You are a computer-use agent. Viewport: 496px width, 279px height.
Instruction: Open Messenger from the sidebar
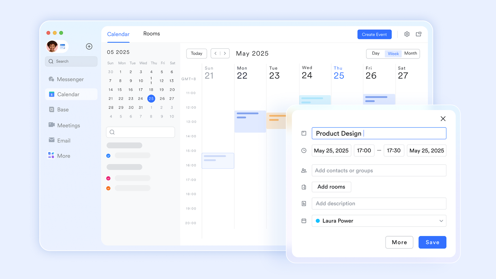click(x=70, y=79)
